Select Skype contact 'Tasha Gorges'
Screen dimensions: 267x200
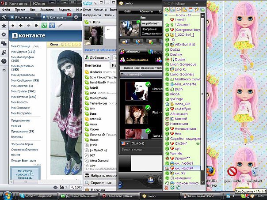[x=100, y=103]
